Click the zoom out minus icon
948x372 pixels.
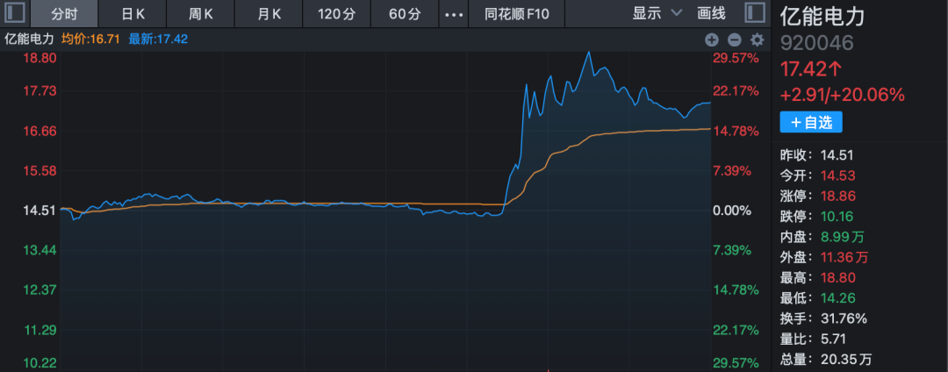[734, 39]
